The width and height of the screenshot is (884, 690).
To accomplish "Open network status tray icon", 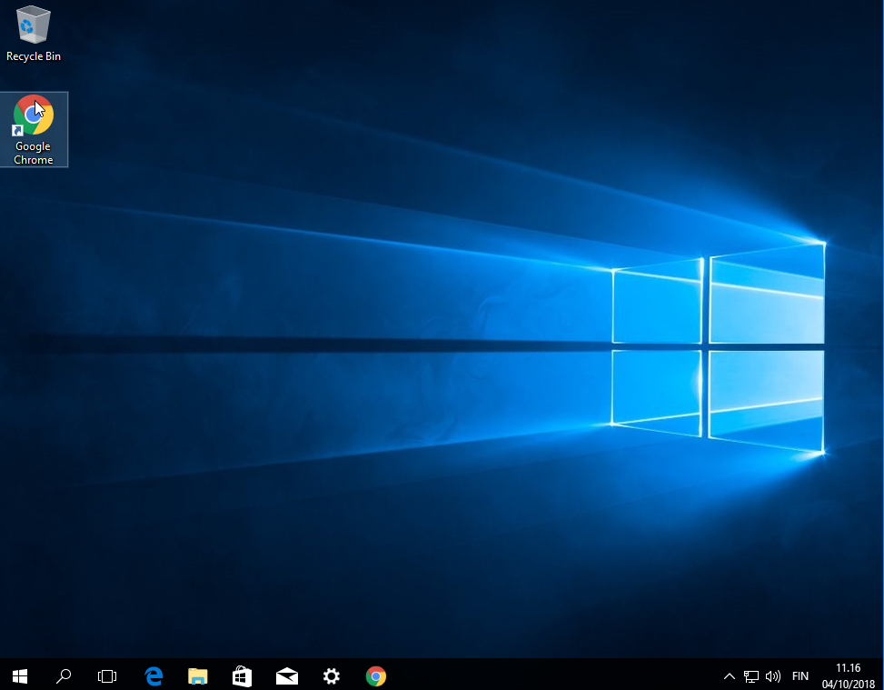I will pos(751,675).
